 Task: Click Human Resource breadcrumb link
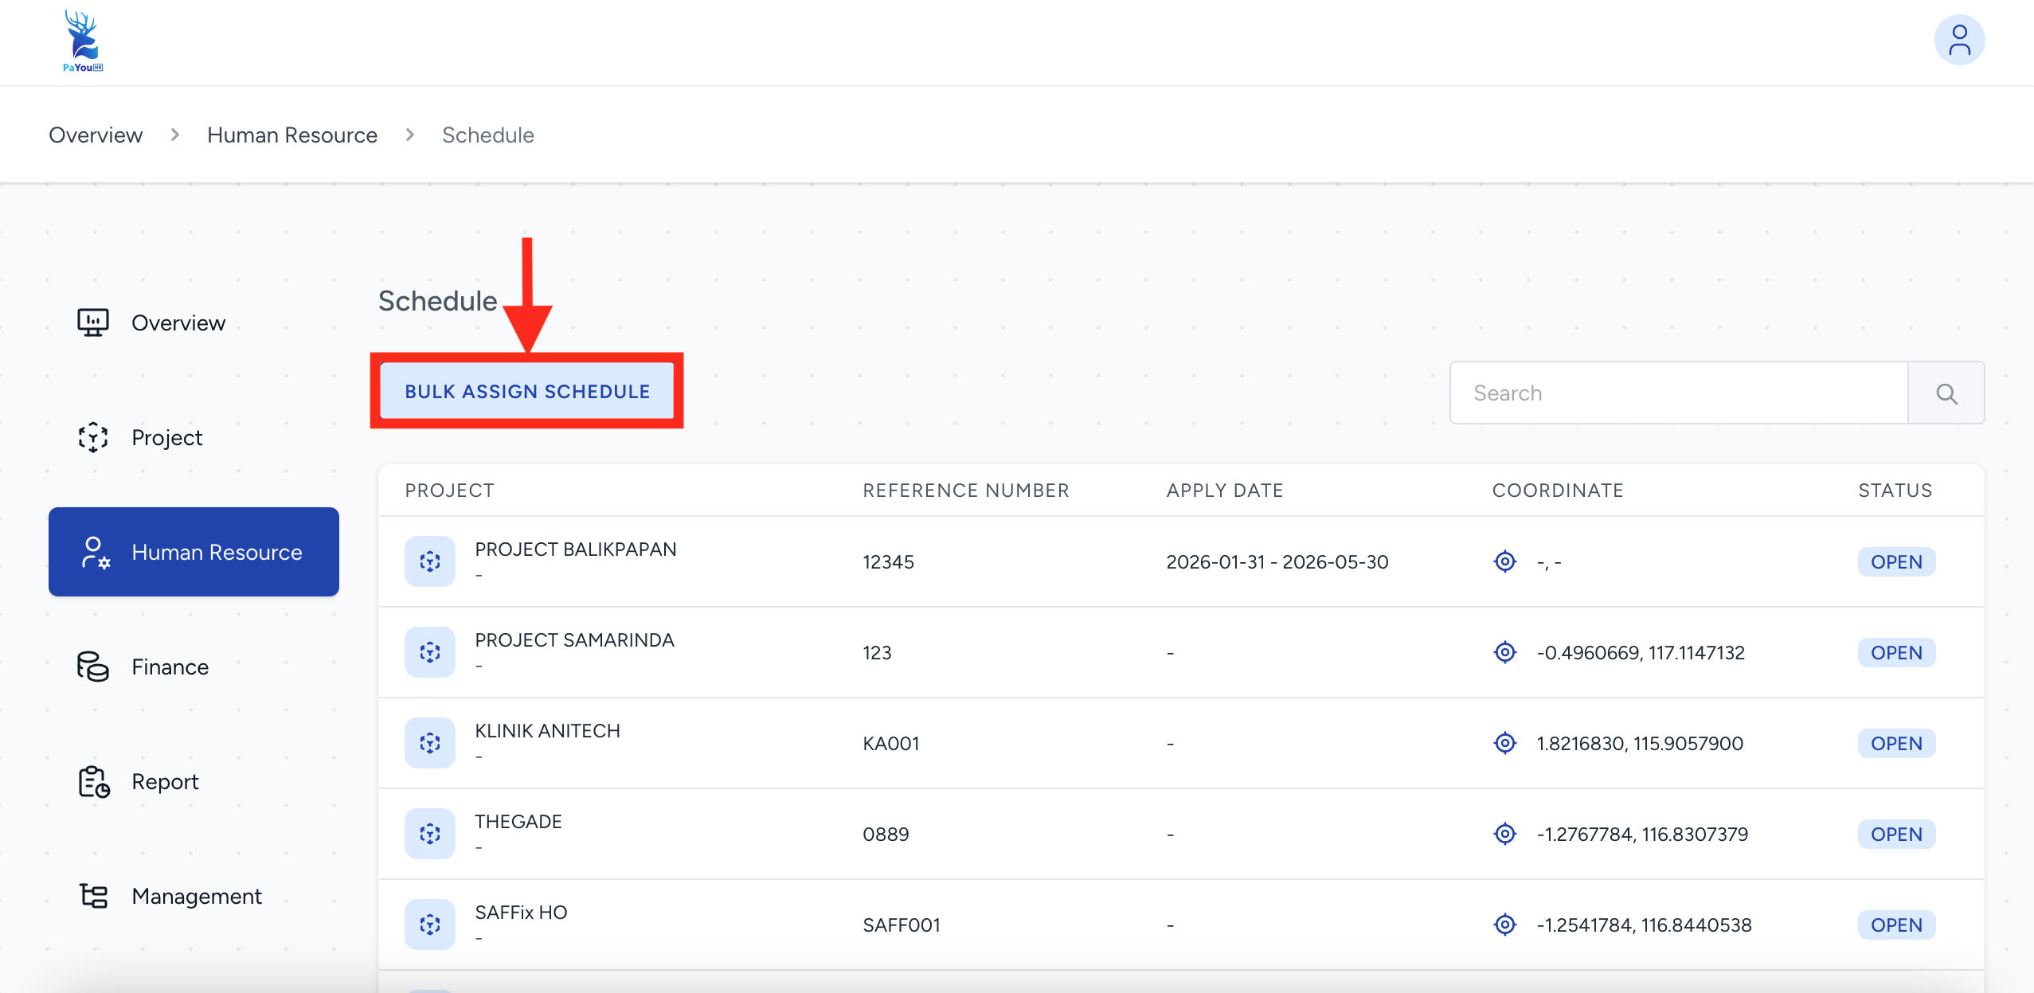coord(291,135)
